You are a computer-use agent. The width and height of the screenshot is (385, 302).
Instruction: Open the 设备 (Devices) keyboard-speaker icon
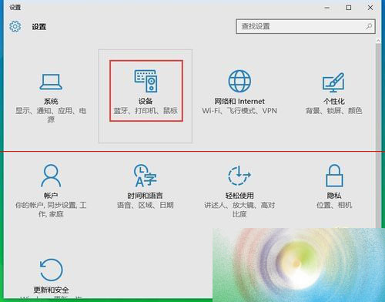146,81
